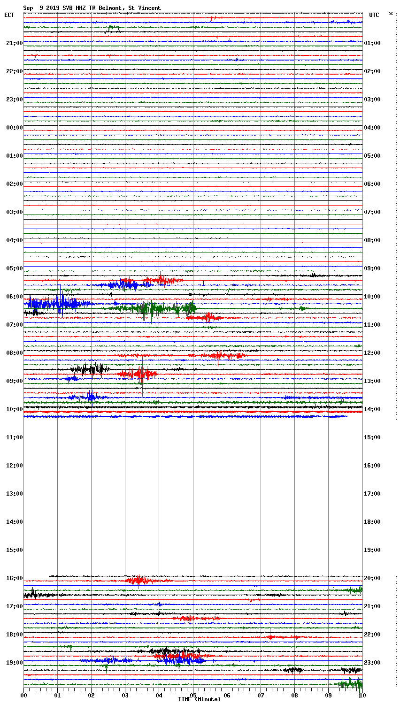Select the minute tick label '03' on the bottom axis
Image resolution: width=400 pixels, height=704 pixels.
tap(125, 695)
